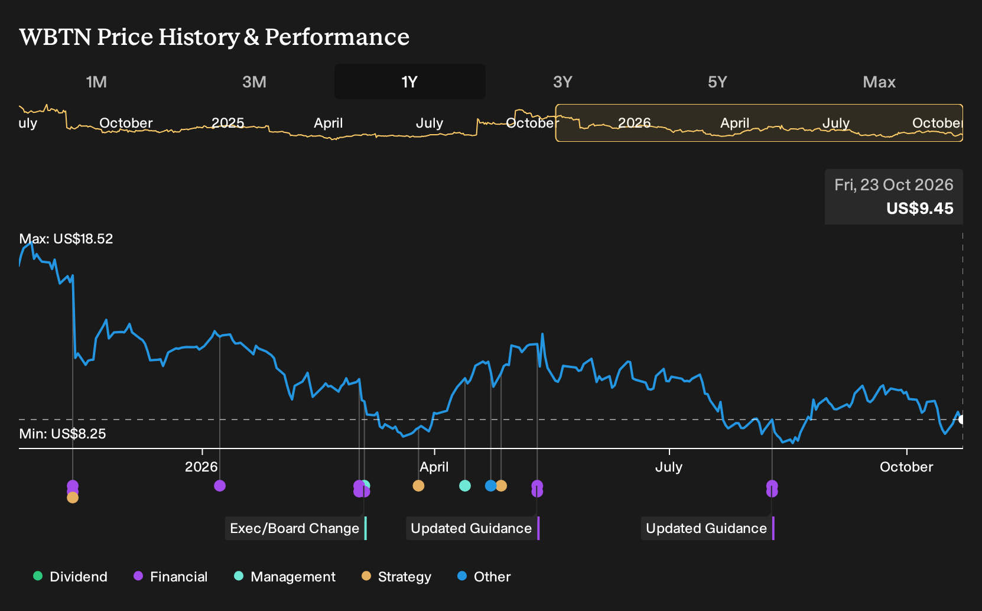Select the 3M time range tab
The height and width of the screenshot is (611, 982).
[254, 82]
